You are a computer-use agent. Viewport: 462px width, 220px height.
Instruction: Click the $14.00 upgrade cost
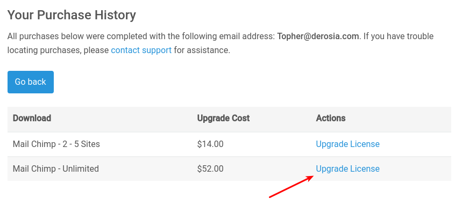[210, 144]
